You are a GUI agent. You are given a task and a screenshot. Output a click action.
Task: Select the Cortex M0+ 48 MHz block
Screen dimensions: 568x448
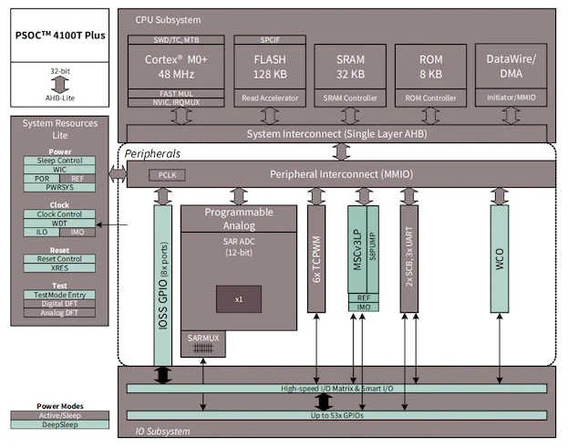(176, 67)
